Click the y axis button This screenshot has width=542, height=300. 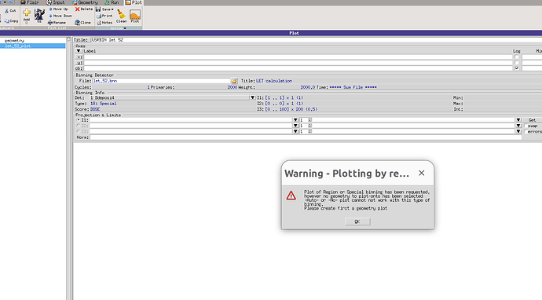click(79, 63)
